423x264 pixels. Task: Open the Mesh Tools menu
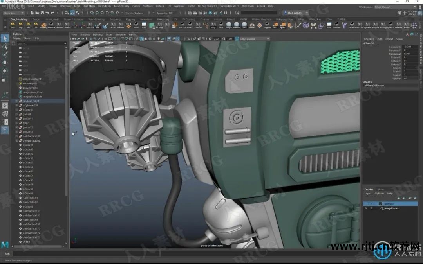click(105, 6)
